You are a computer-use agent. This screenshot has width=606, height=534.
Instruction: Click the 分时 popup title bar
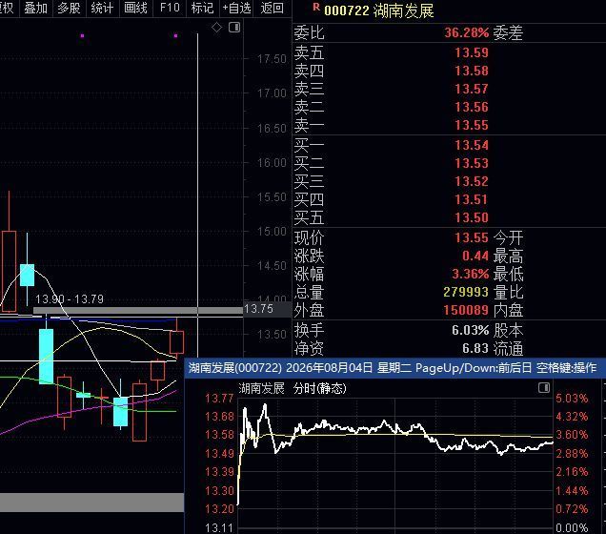coord(394,367)
